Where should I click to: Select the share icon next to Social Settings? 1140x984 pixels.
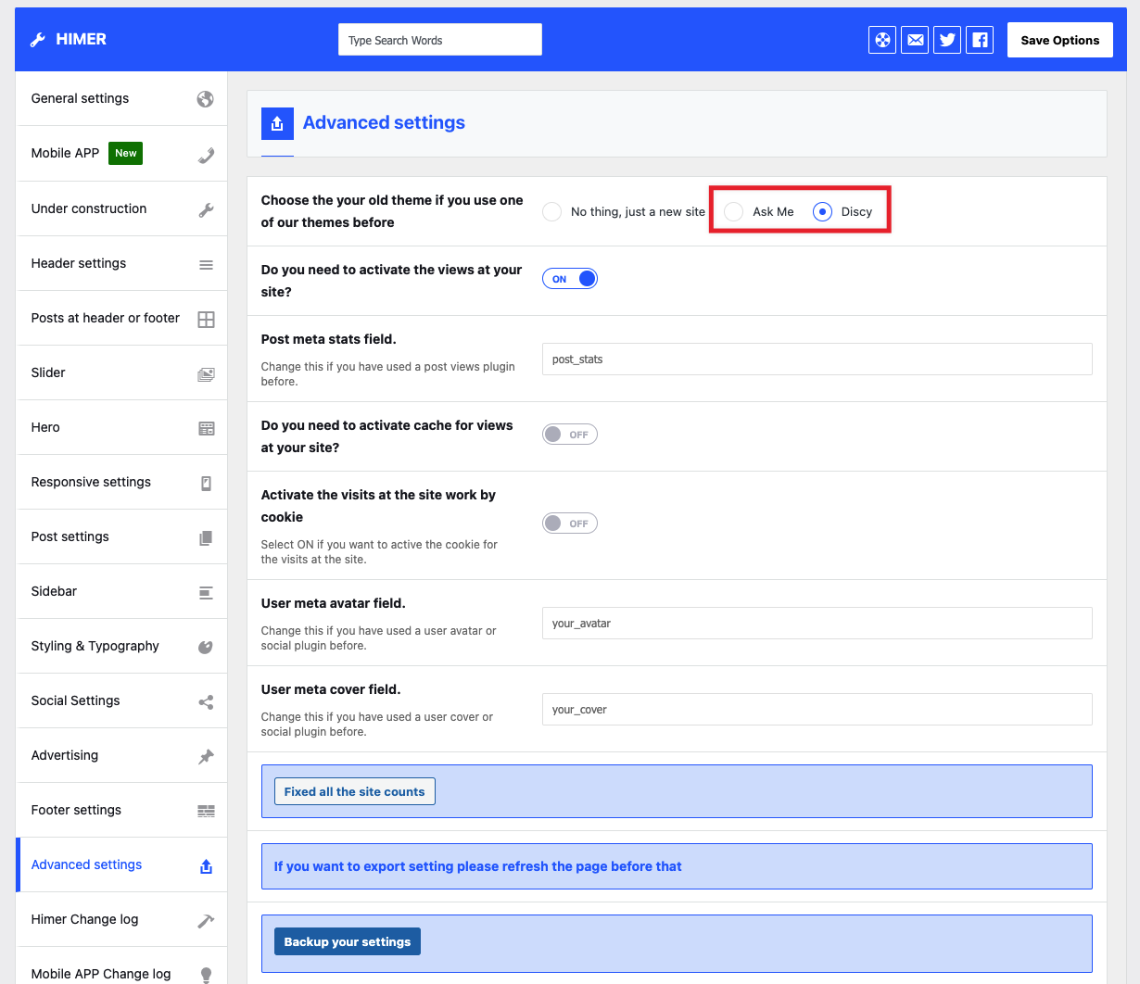pos(205,700)
